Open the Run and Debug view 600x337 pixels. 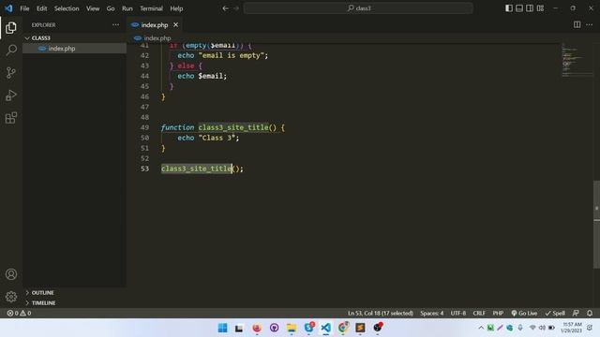11,95
